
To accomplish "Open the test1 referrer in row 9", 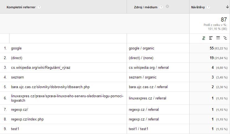I will (15, 129).
